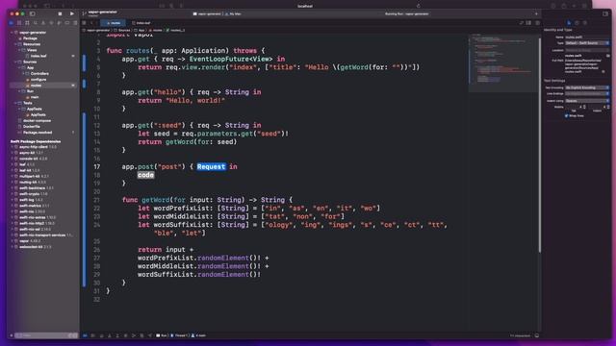Collapse the Tests folder
The width and height of the screenshot is (616, 346).
[x=15, y=103]
